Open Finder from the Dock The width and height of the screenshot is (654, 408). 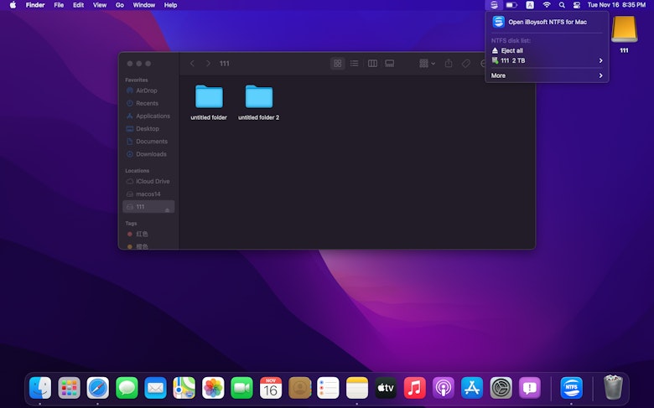(x=40, y=388)
